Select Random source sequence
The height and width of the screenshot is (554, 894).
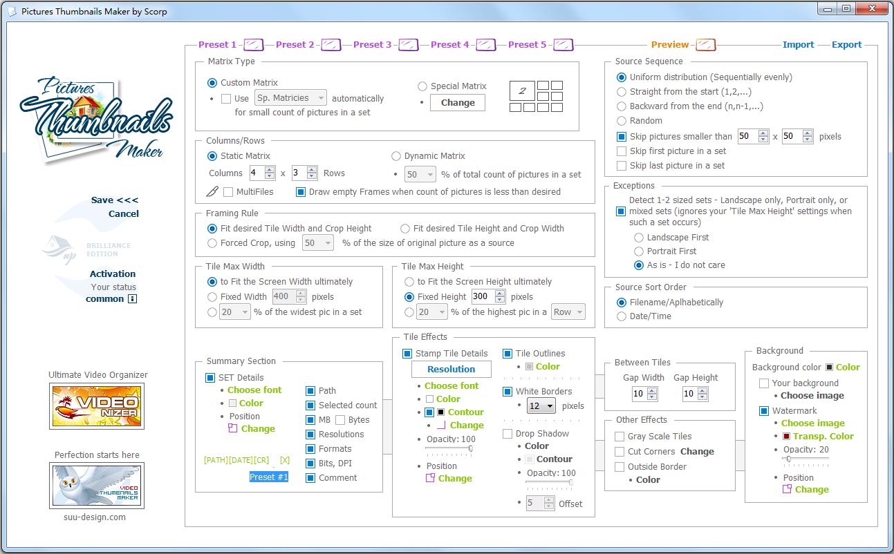pyautogui.click(x=622, y=120)
